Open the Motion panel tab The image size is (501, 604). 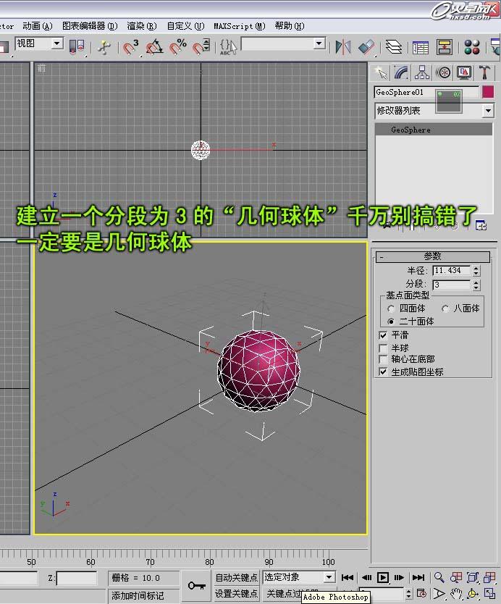(x=443, y=72)
